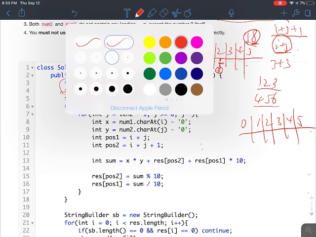The width and height of the screenshot is (316, 237).
Task: Choose the white color swatch
Action: coord(150,89)
